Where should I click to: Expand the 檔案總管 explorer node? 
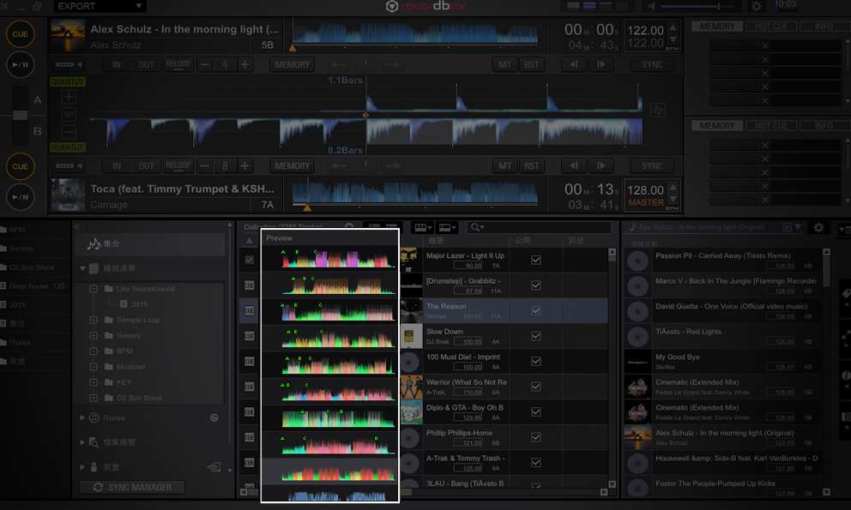(82, 442)
